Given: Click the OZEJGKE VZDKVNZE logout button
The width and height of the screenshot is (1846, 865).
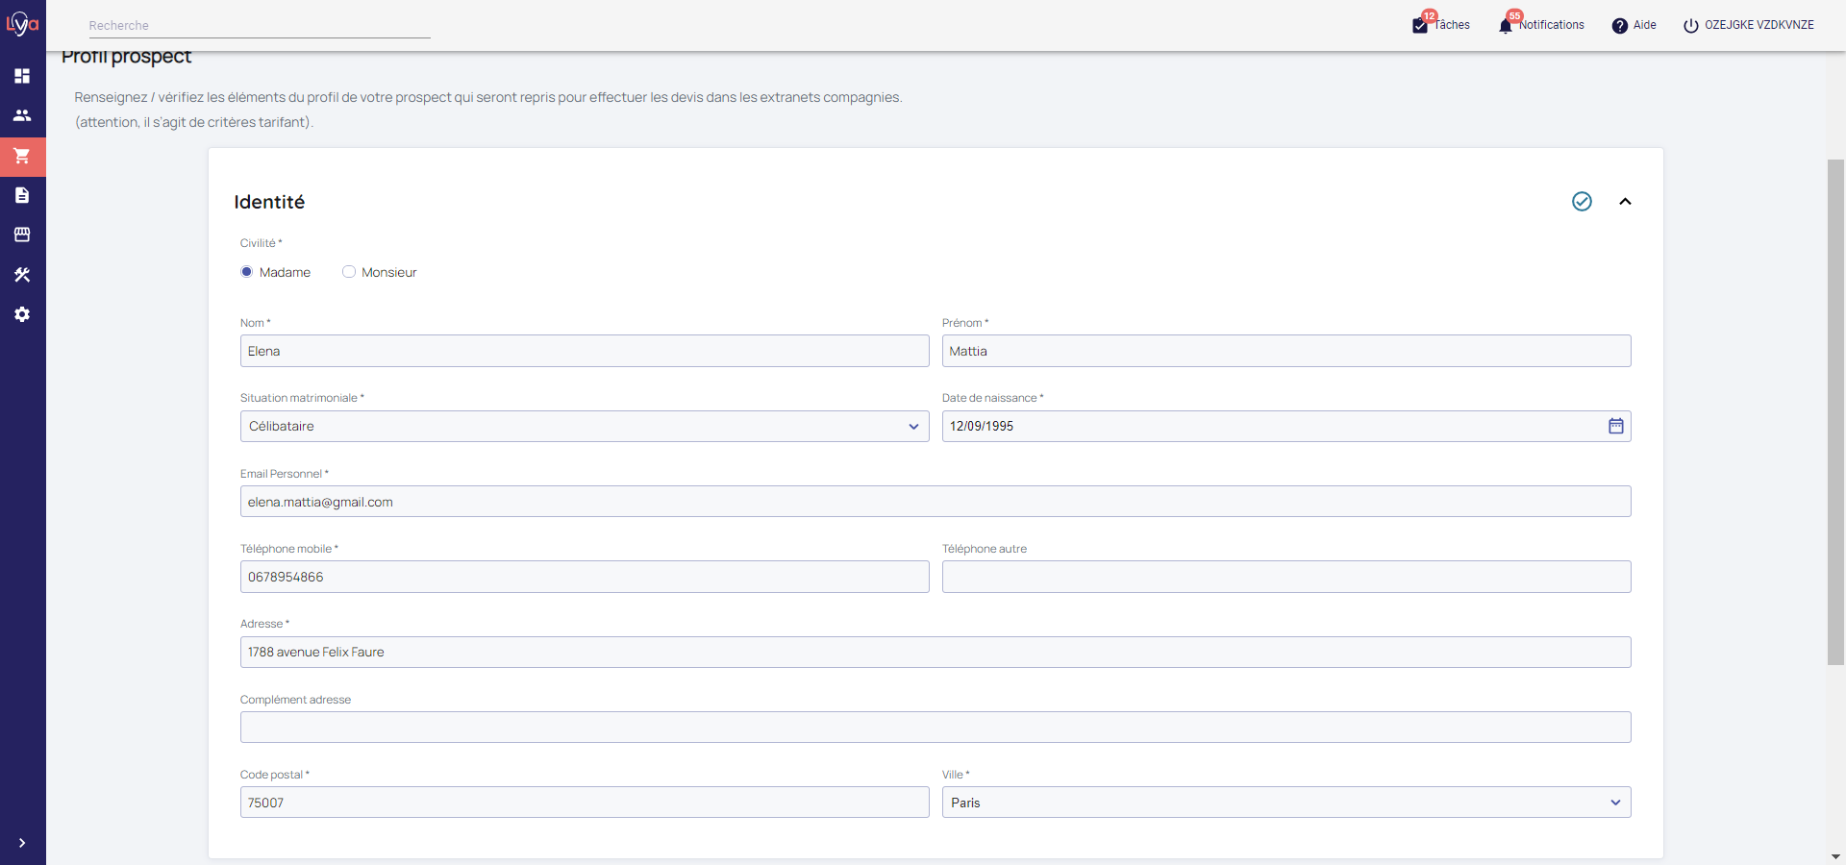Looking at the screenshot, I should click(1748, 25).
